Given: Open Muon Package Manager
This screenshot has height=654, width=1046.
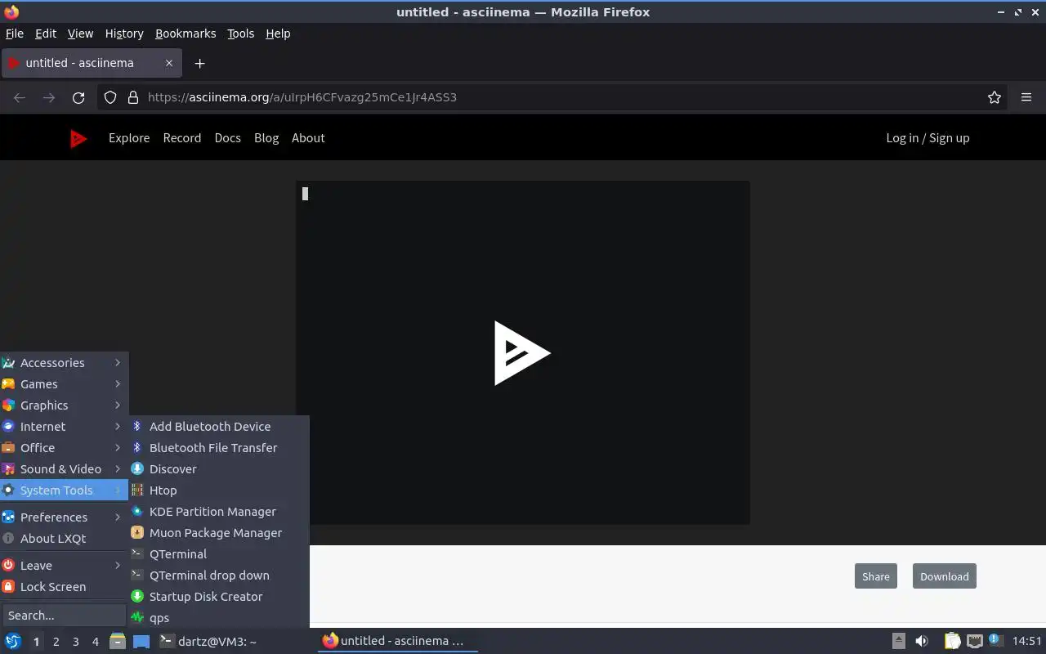Looking at the screenshot, I should click(x=219, y=533).
